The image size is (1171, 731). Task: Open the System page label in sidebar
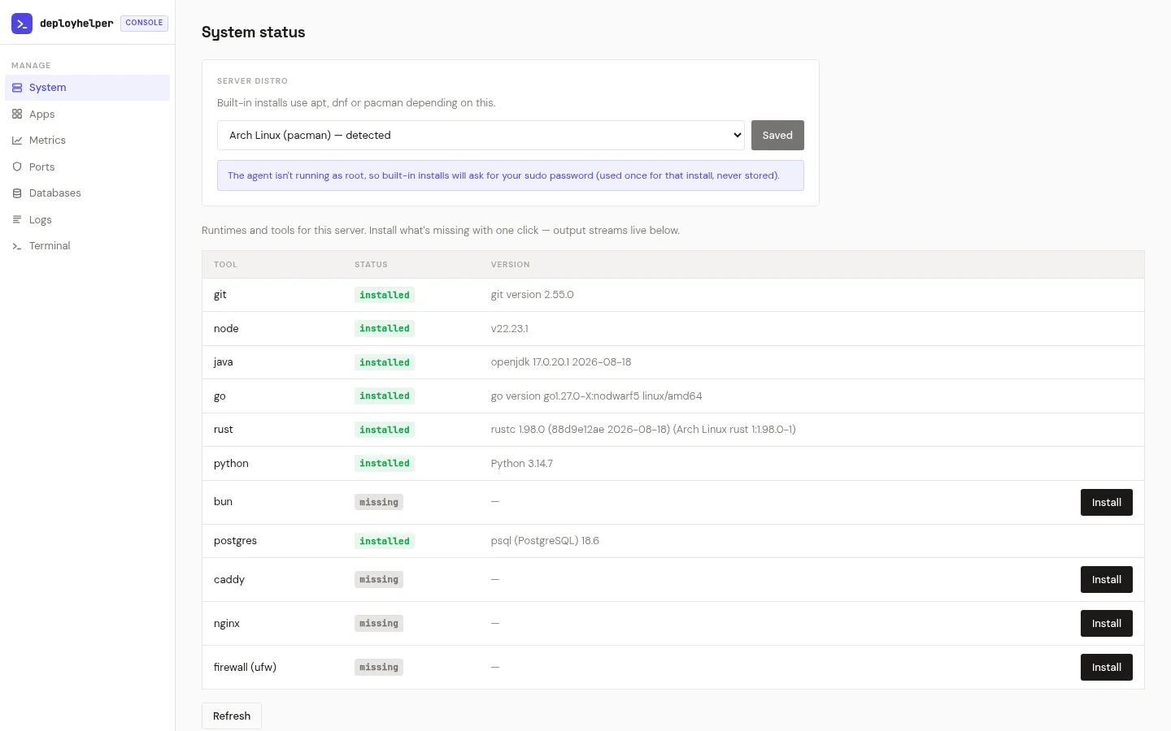(x=48, y=88)
